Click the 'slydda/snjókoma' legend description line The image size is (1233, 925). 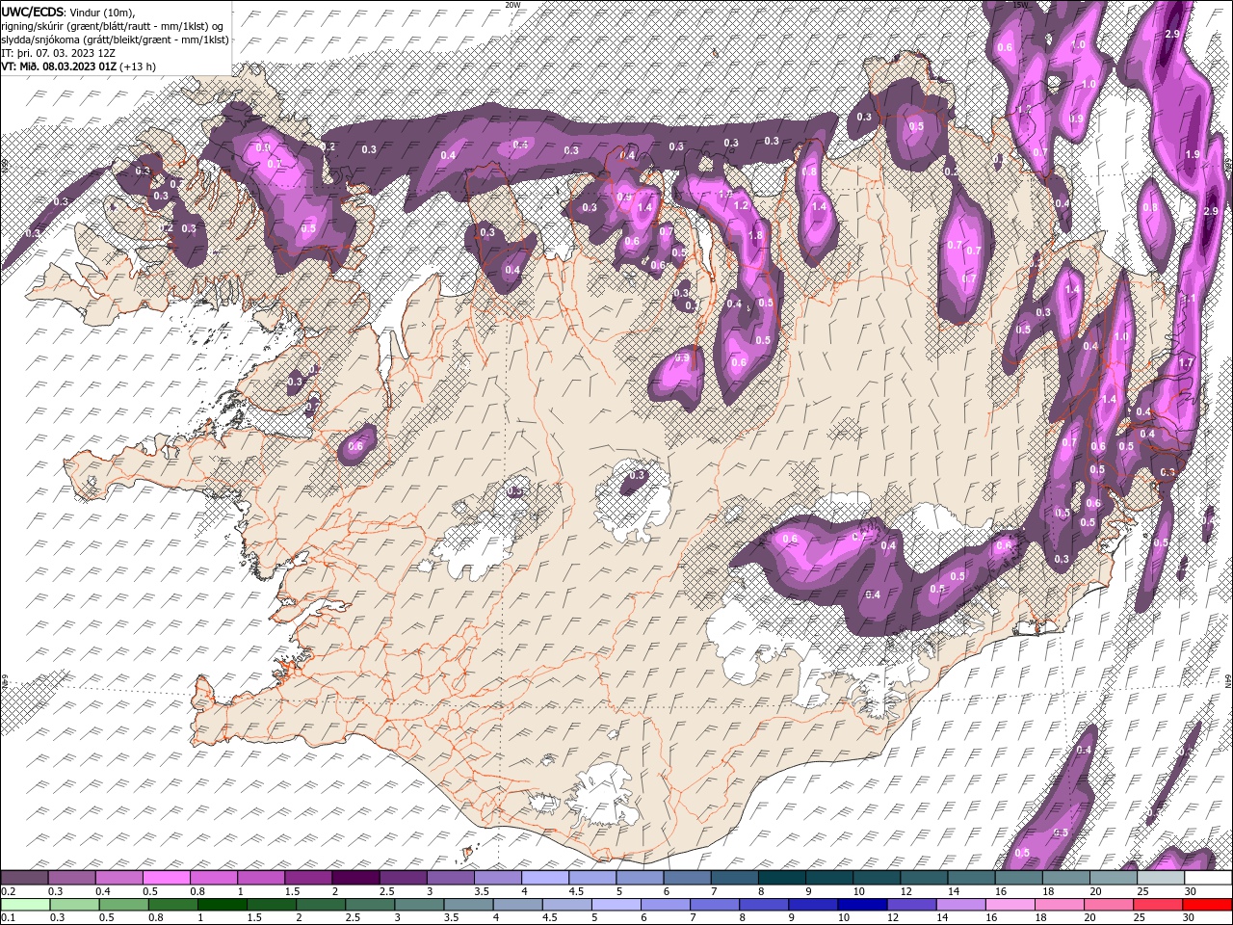(116, 39)
